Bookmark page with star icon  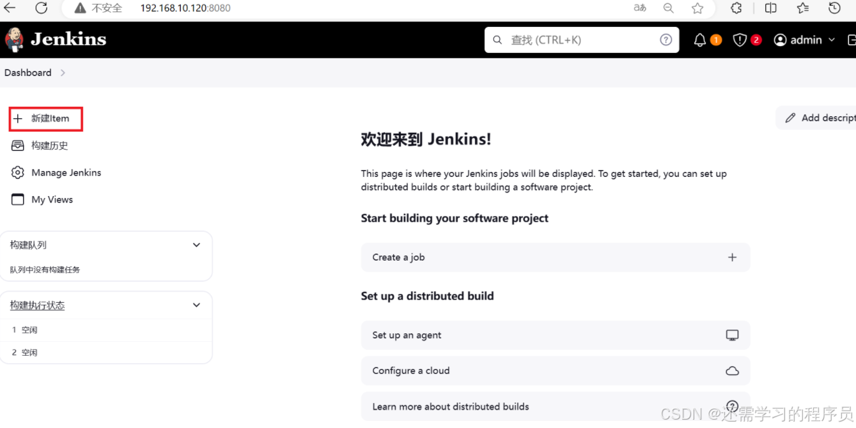pos(697,8)
